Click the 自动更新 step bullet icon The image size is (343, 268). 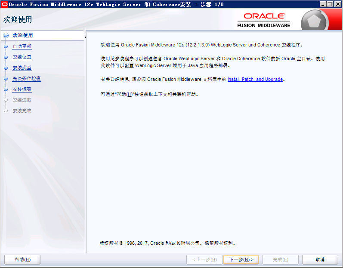click(6, 46)
